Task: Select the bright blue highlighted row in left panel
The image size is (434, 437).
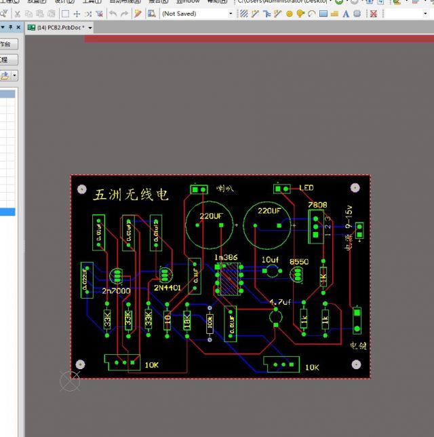Action: point(7,212)
